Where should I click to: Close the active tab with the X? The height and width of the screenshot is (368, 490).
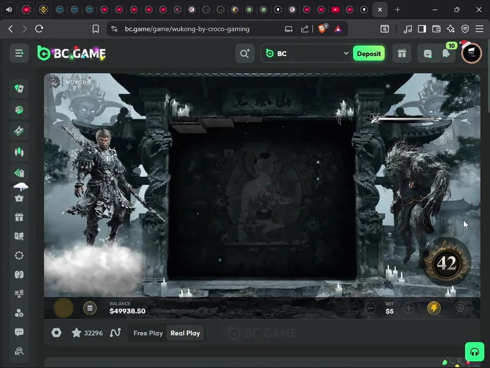(x=380, y=10)
